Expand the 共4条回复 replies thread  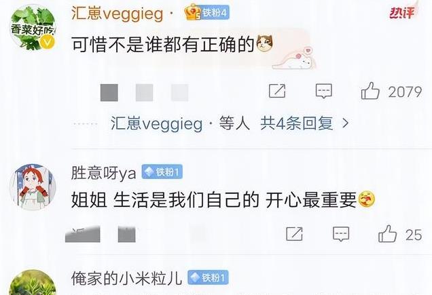[296, 123]
